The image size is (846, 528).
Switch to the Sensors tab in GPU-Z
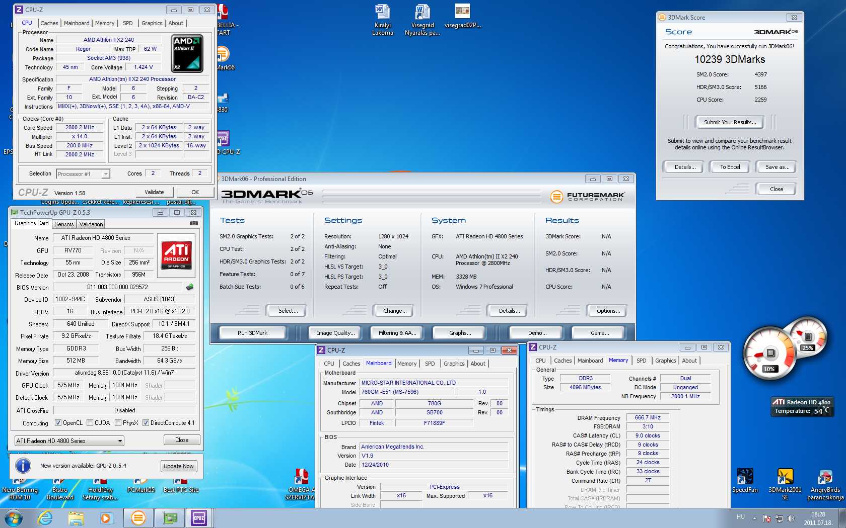point(64,224)
